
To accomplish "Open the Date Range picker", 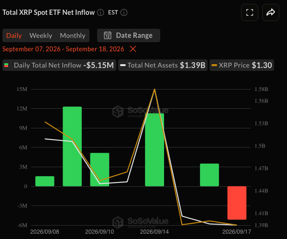I will [x=129, y=35].
